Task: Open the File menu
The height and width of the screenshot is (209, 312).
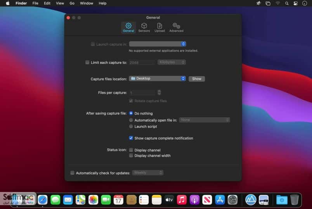Action: coord(35,3)
